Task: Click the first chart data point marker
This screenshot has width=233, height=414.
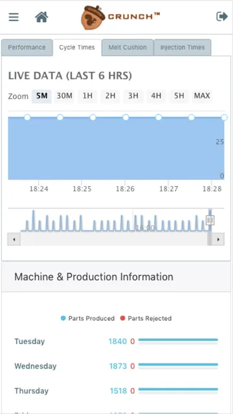Action: tap(27, 117)
